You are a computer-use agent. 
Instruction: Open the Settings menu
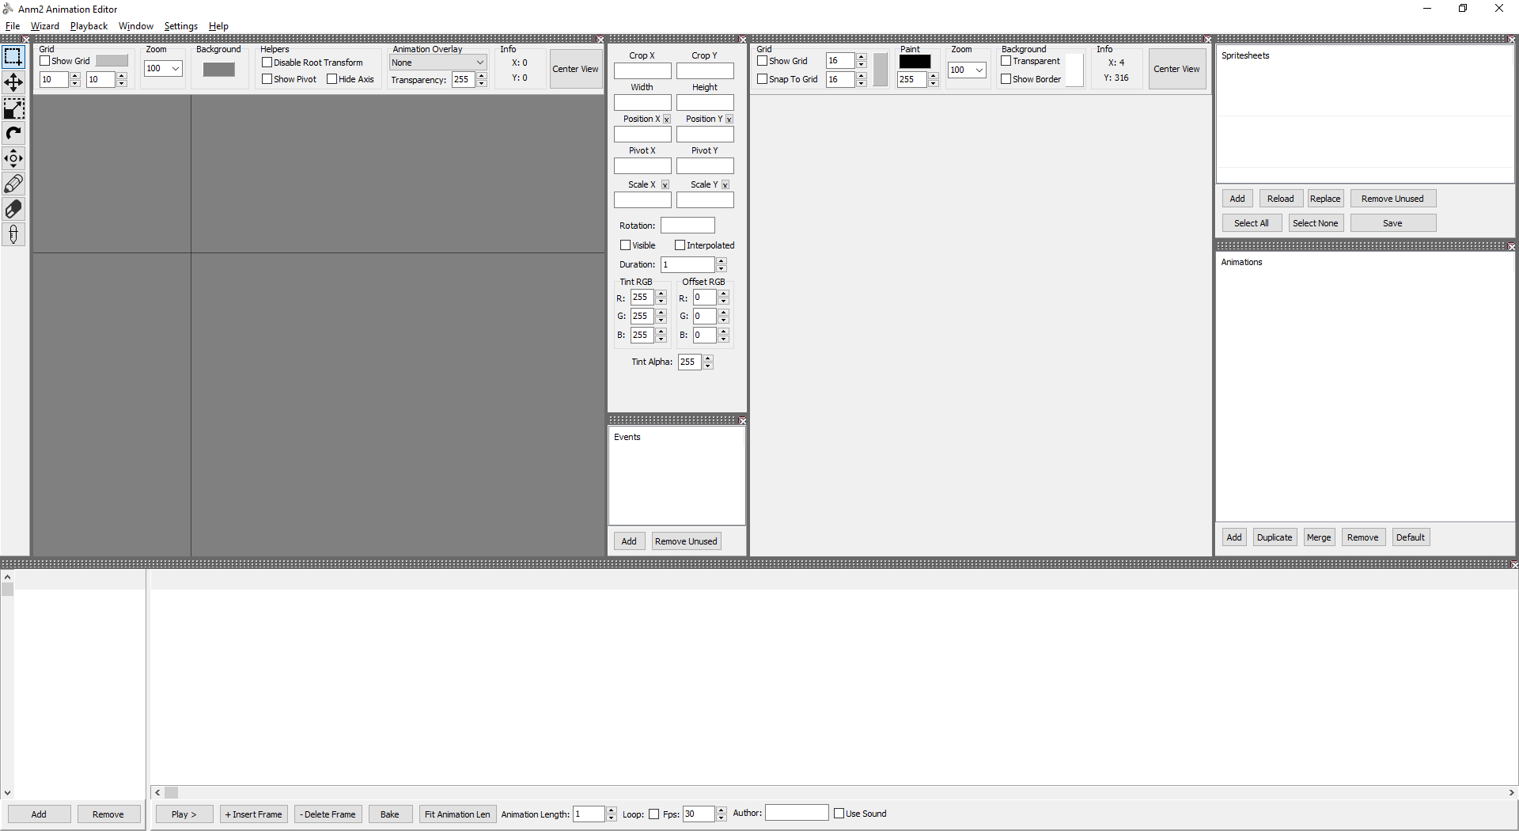coord(181,26)
